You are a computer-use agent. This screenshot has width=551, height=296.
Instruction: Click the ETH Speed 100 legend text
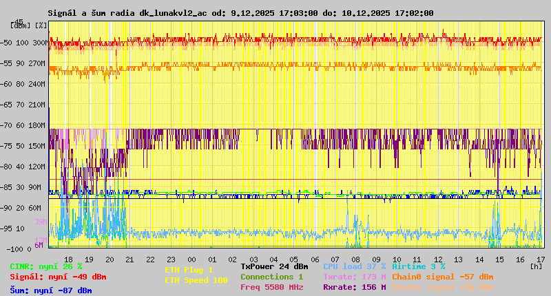click(x=196, y=280)
